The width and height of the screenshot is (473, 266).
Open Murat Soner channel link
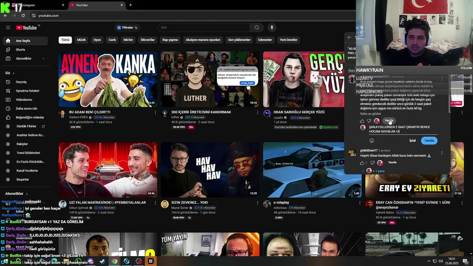pyautogui.click(x=180, y=208)
